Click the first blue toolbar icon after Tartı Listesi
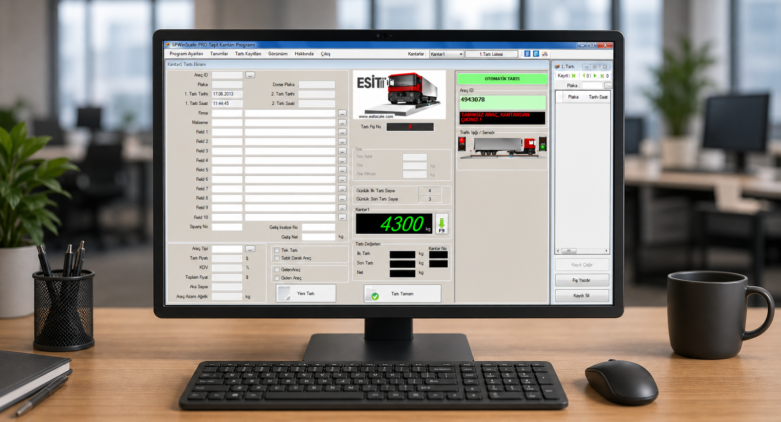 [x=527, y=54]
